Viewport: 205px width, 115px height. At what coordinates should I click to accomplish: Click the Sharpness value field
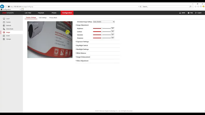coord(112,38)
